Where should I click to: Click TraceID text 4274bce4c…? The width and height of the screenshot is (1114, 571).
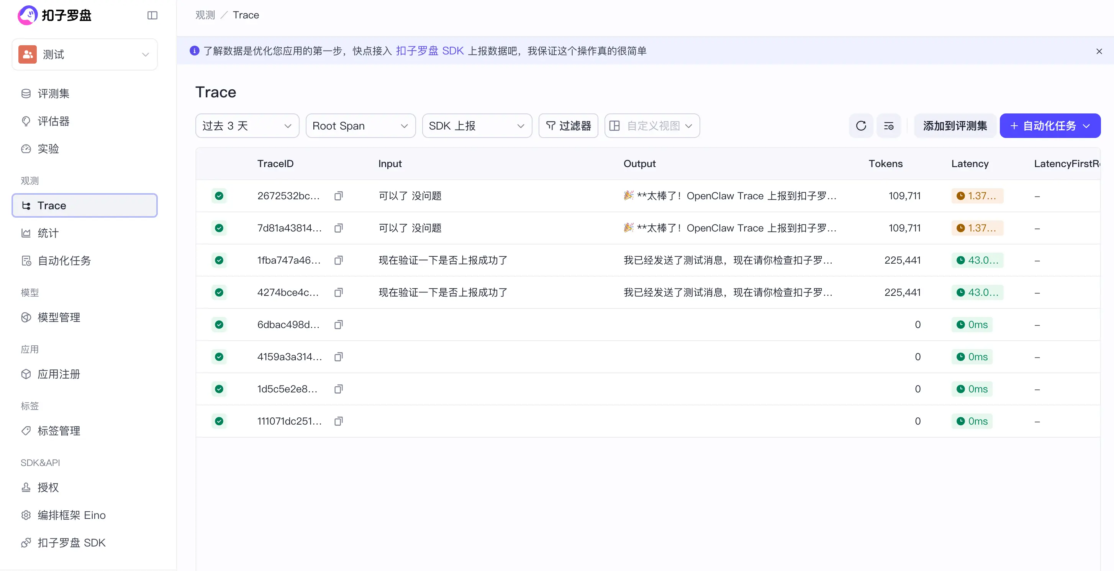pos(288,292)
